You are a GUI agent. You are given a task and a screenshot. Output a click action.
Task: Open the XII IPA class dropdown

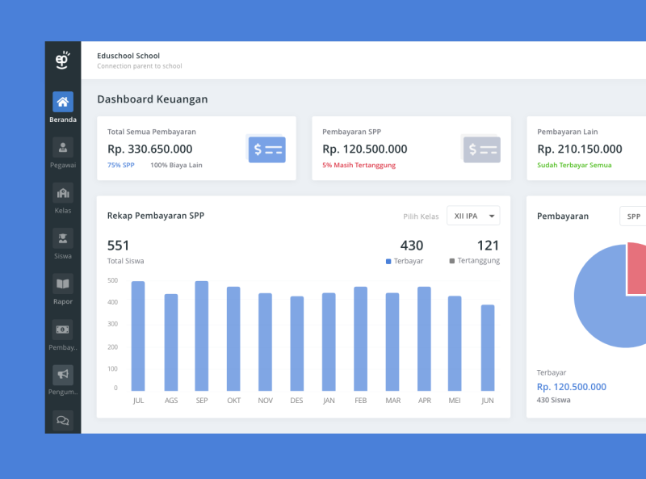[473, 216]
